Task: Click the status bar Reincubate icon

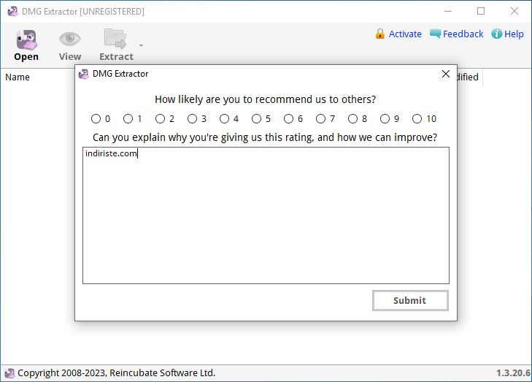Action: pyautogui.click(x=9, y=373)
